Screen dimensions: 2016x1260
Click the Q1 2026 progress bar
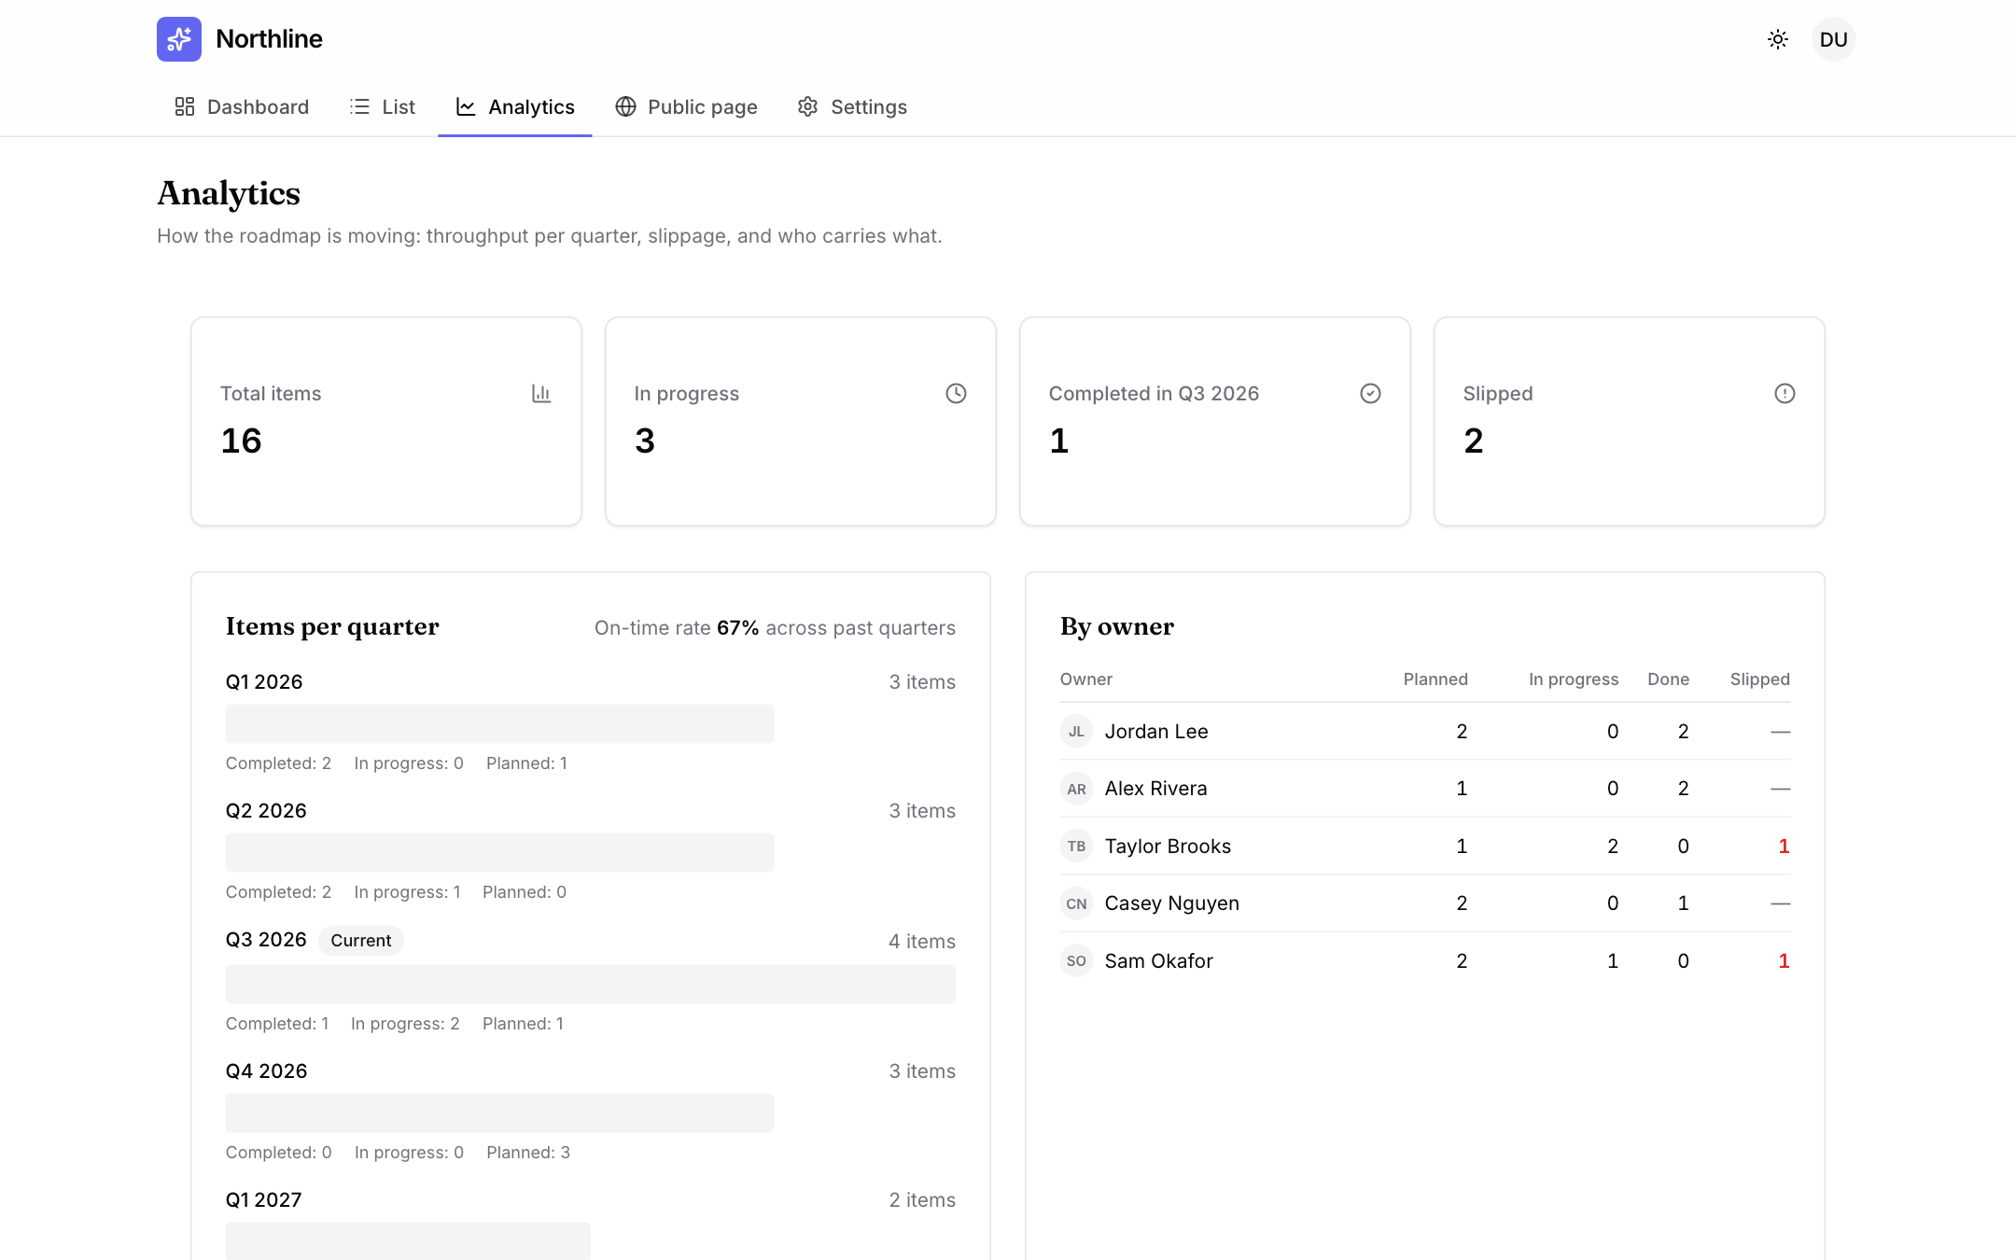pyautogui.click(x=499, y=723)
